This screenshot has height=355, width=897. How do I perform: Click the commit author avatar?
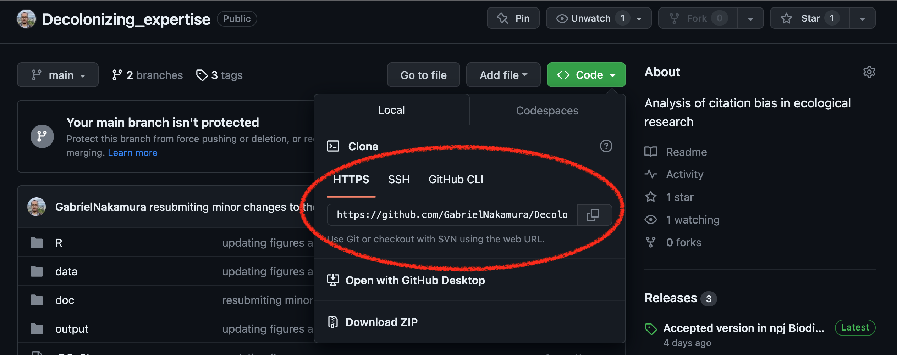coord(37,207)
